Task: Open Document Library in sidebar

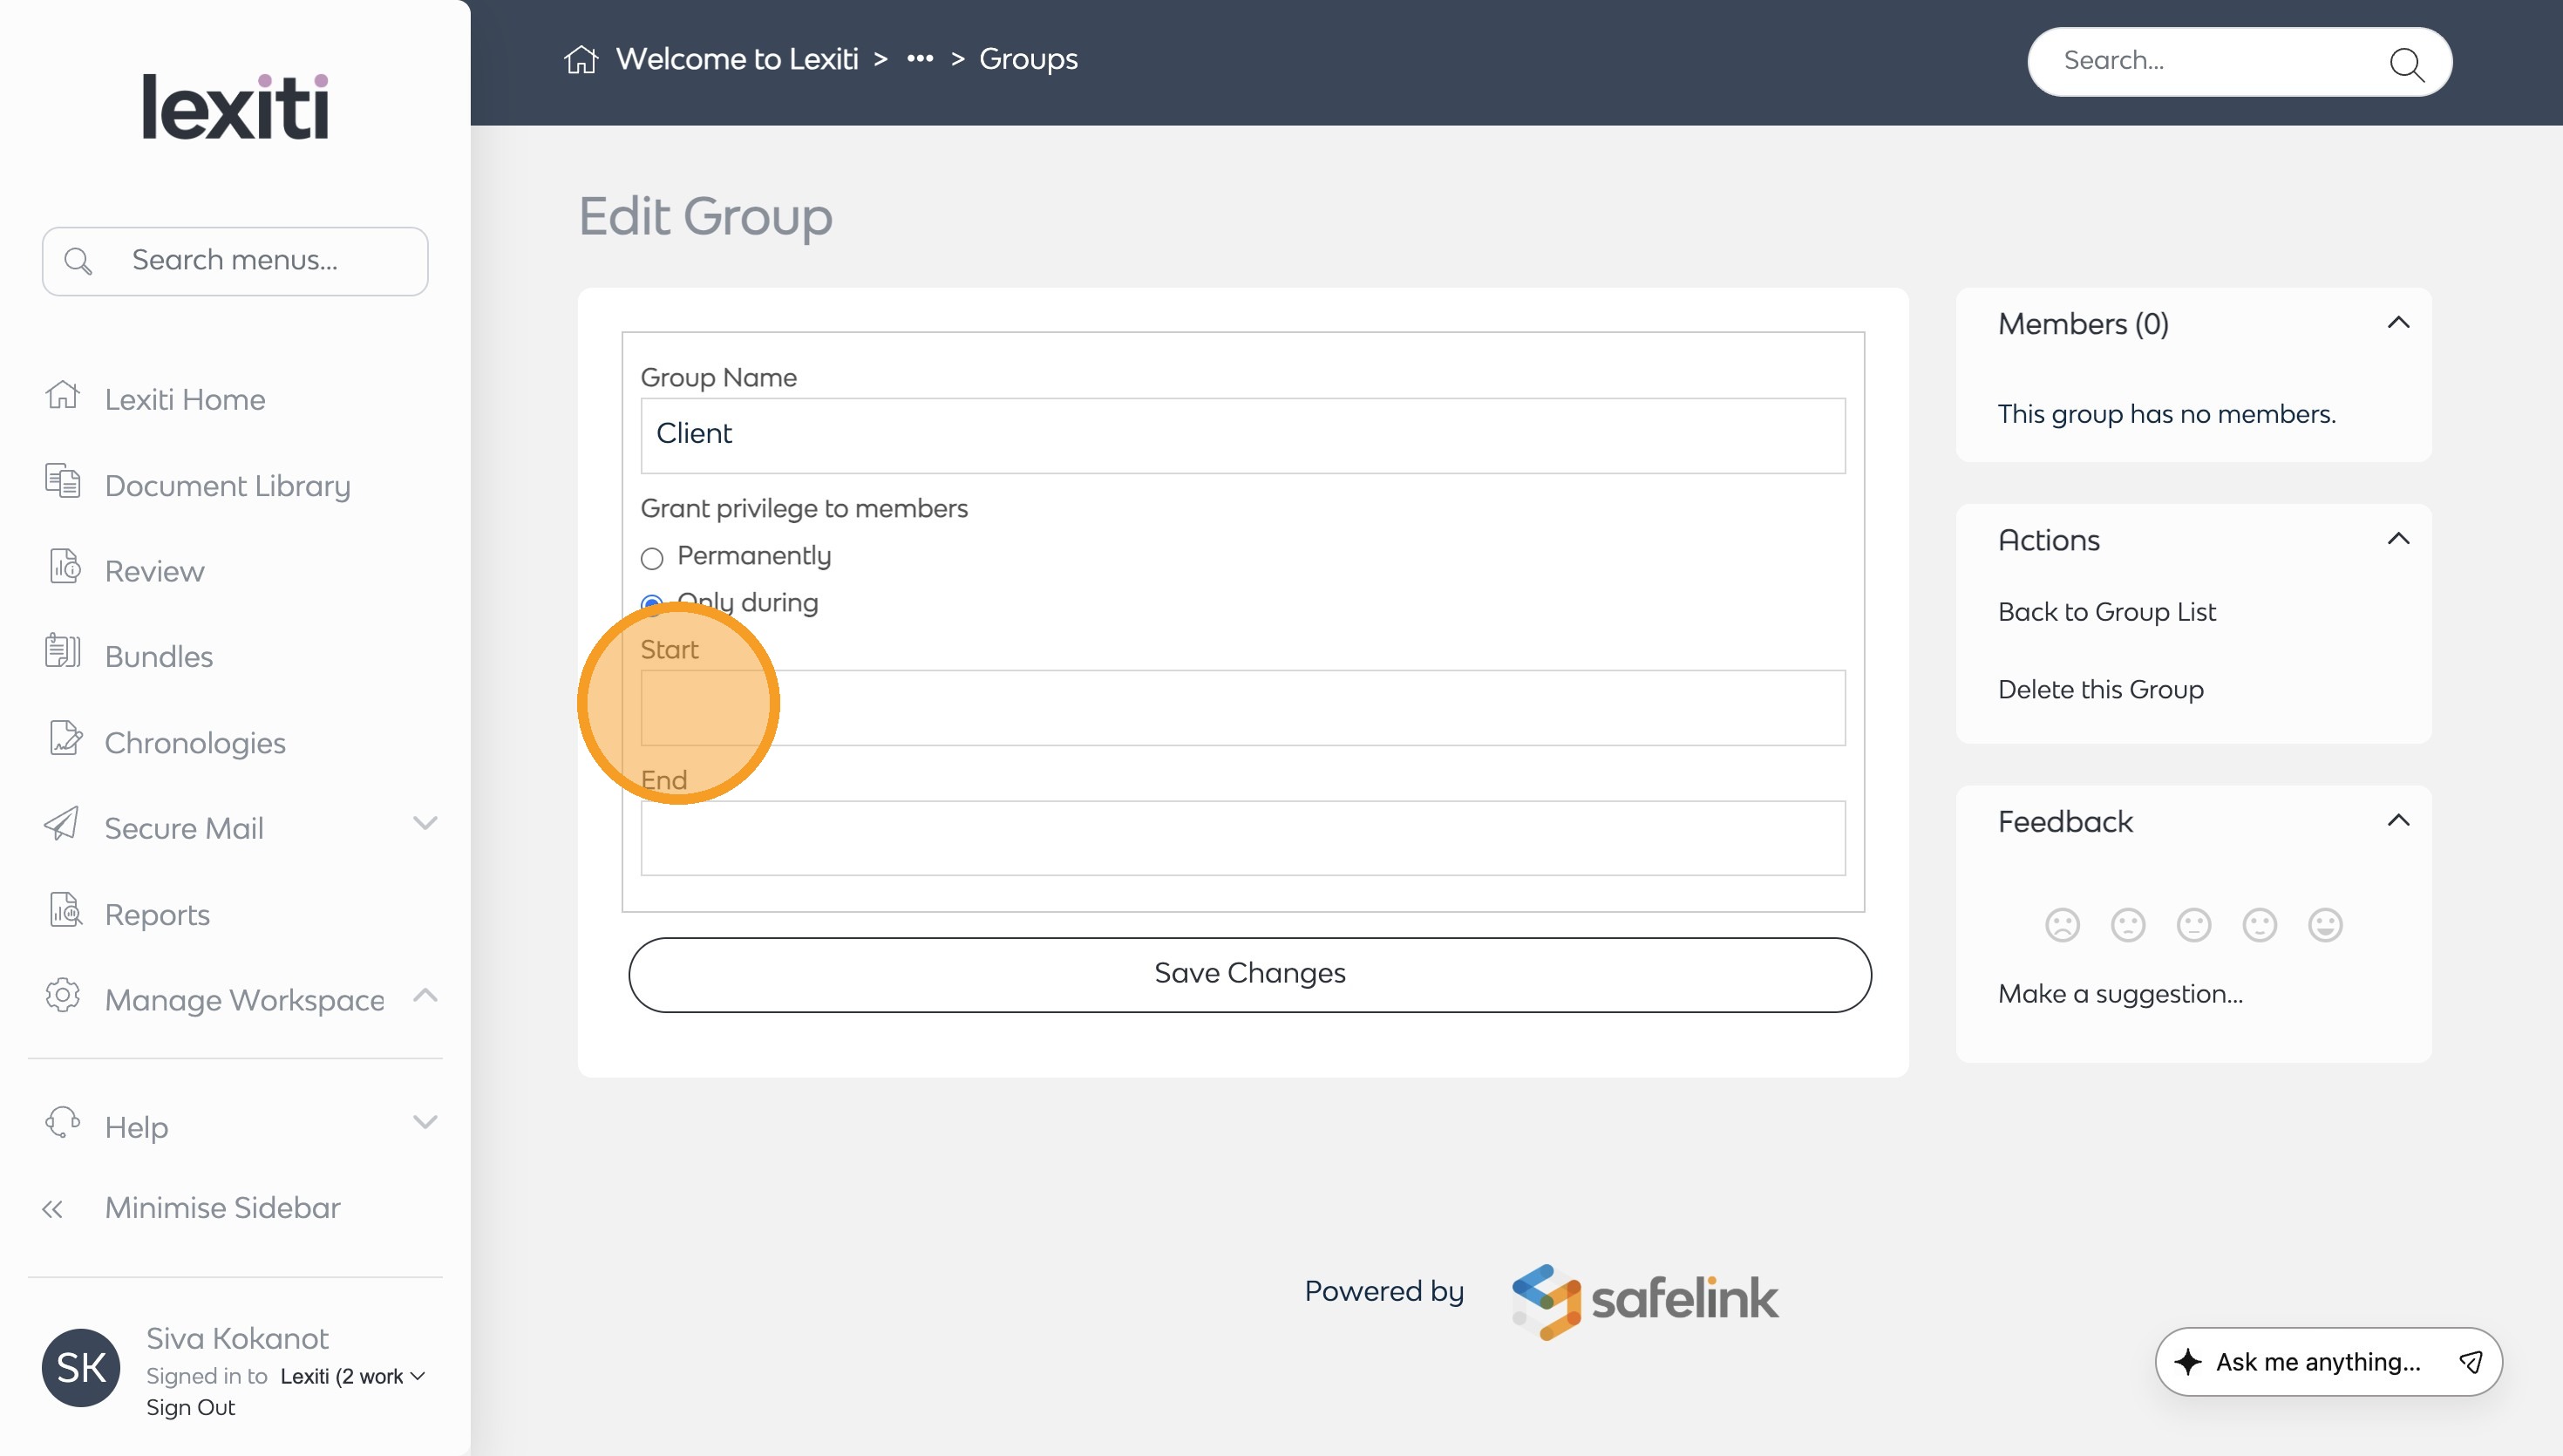Action: click(x=227, y=486)
